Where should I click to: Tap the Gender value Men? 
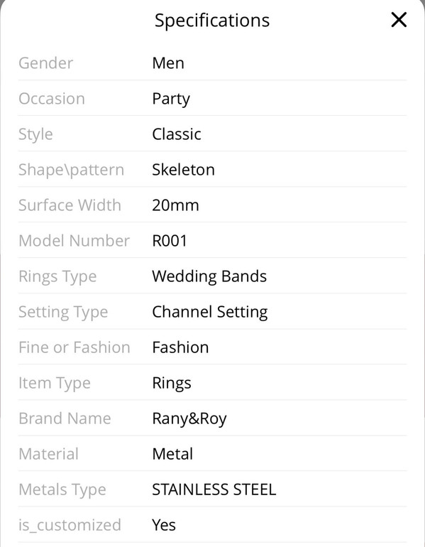point(168,63)
